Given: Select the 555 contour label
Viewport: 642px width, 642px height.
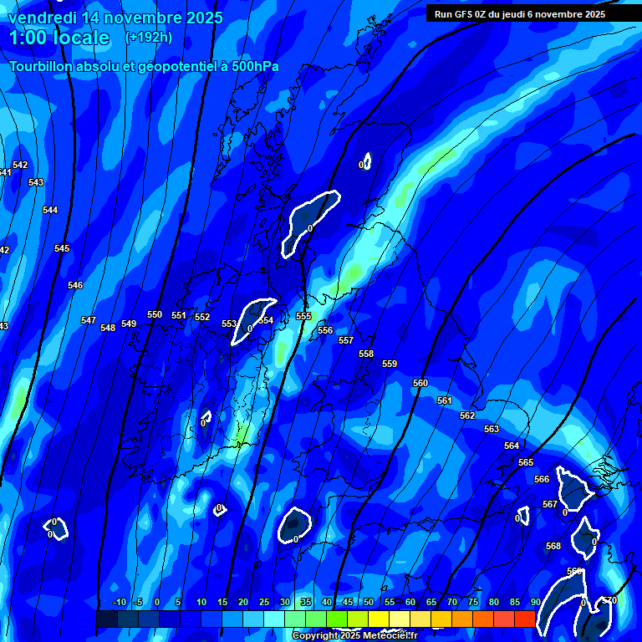Looking at the screenshot, I should (x=303, y=317).
